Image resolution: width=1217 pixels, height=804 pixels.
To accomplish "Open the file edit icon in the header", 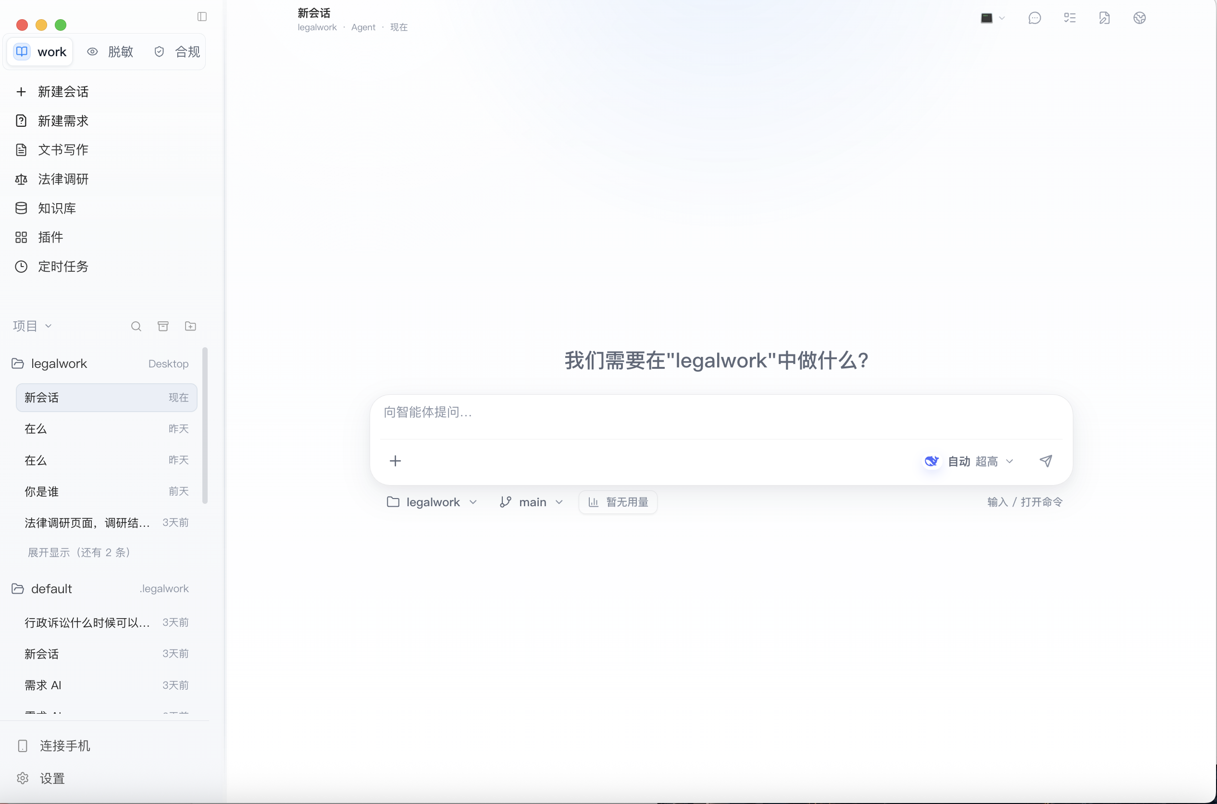I will [x=1105, y=18].
